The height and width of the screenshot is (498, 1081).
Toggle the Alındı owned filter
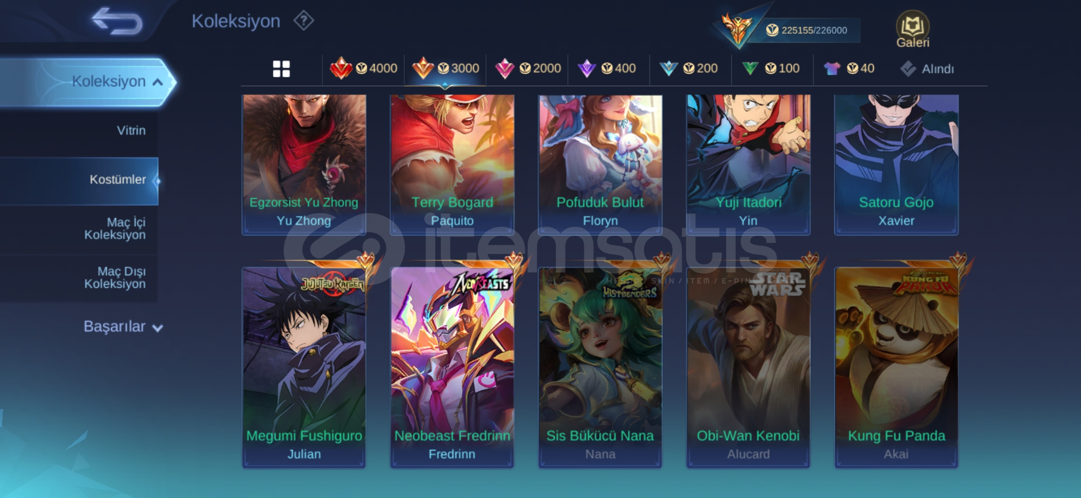[x=927, y=69]
